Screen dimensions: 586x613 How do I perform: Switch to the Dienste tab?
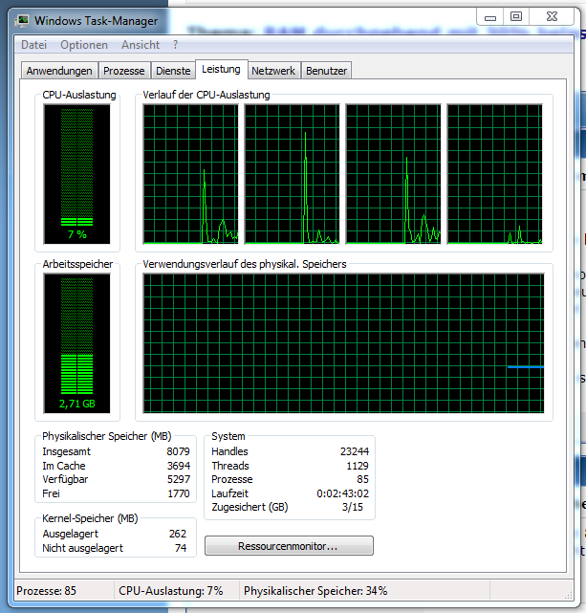pos(173,71)
